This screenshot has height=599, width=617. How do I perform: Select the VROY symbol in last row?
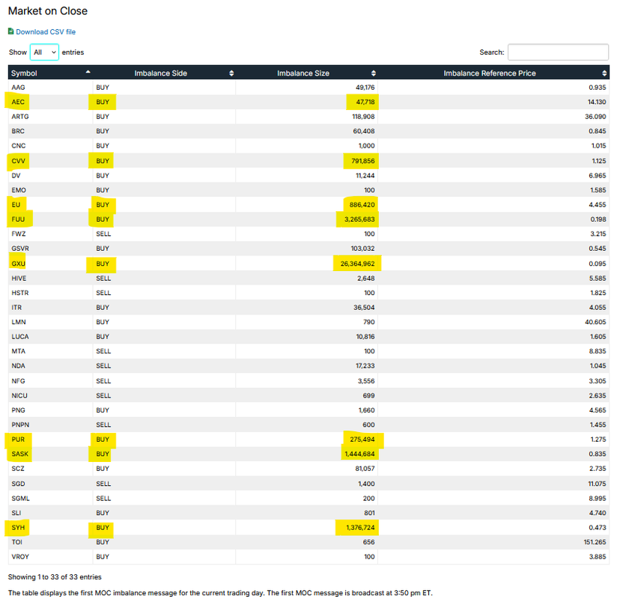(x=20, y=556)
